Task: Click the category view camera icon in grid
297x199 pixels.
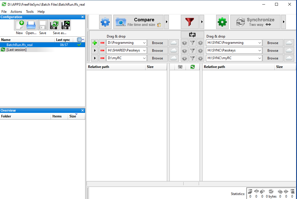Action: point(180,67)
